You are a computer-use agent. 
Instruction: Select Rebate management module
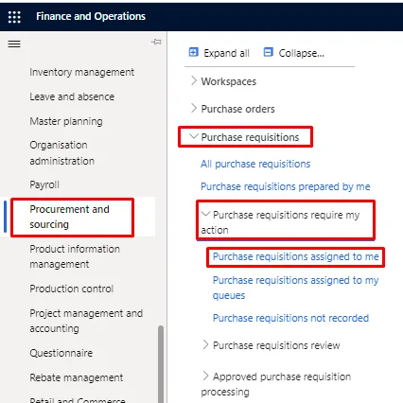(77, 377)
